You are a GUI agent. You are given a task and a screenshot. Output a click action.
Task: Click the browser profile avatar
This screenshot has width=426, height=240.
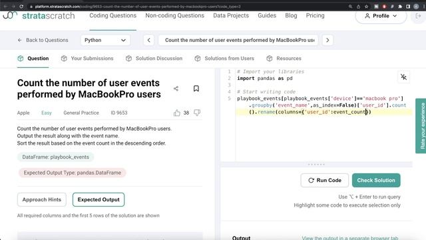click(x=416, y=6)
